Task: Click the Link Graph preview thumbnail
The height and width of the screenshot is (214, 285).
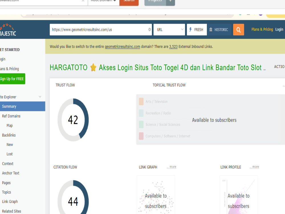Action: coord(156,195)
